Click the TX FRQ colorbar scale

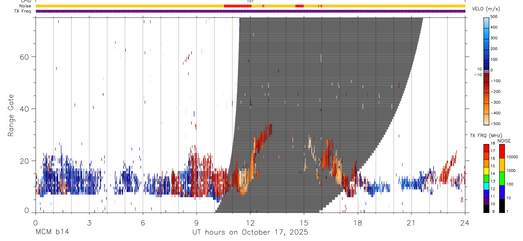pos(486,179)
